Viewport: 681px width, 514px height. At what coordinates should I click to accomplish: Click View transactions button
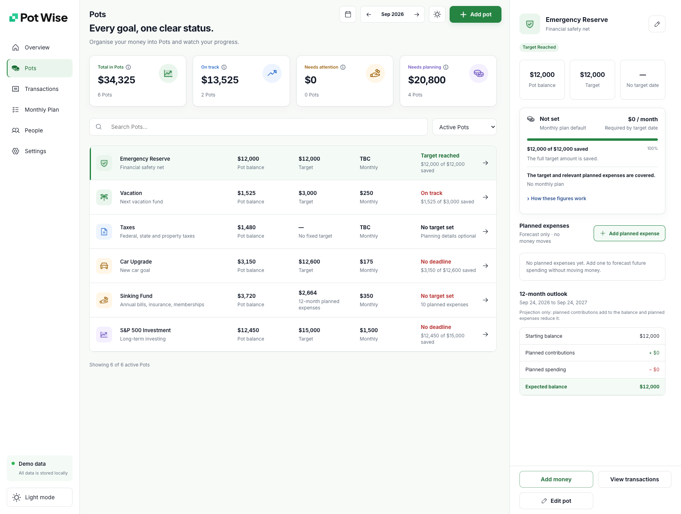tap(635, 479)
